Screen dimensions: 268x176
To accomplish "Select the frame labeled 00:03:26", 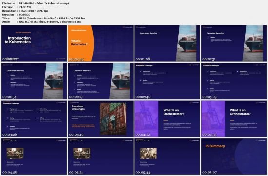I will [x=34, y=119].
